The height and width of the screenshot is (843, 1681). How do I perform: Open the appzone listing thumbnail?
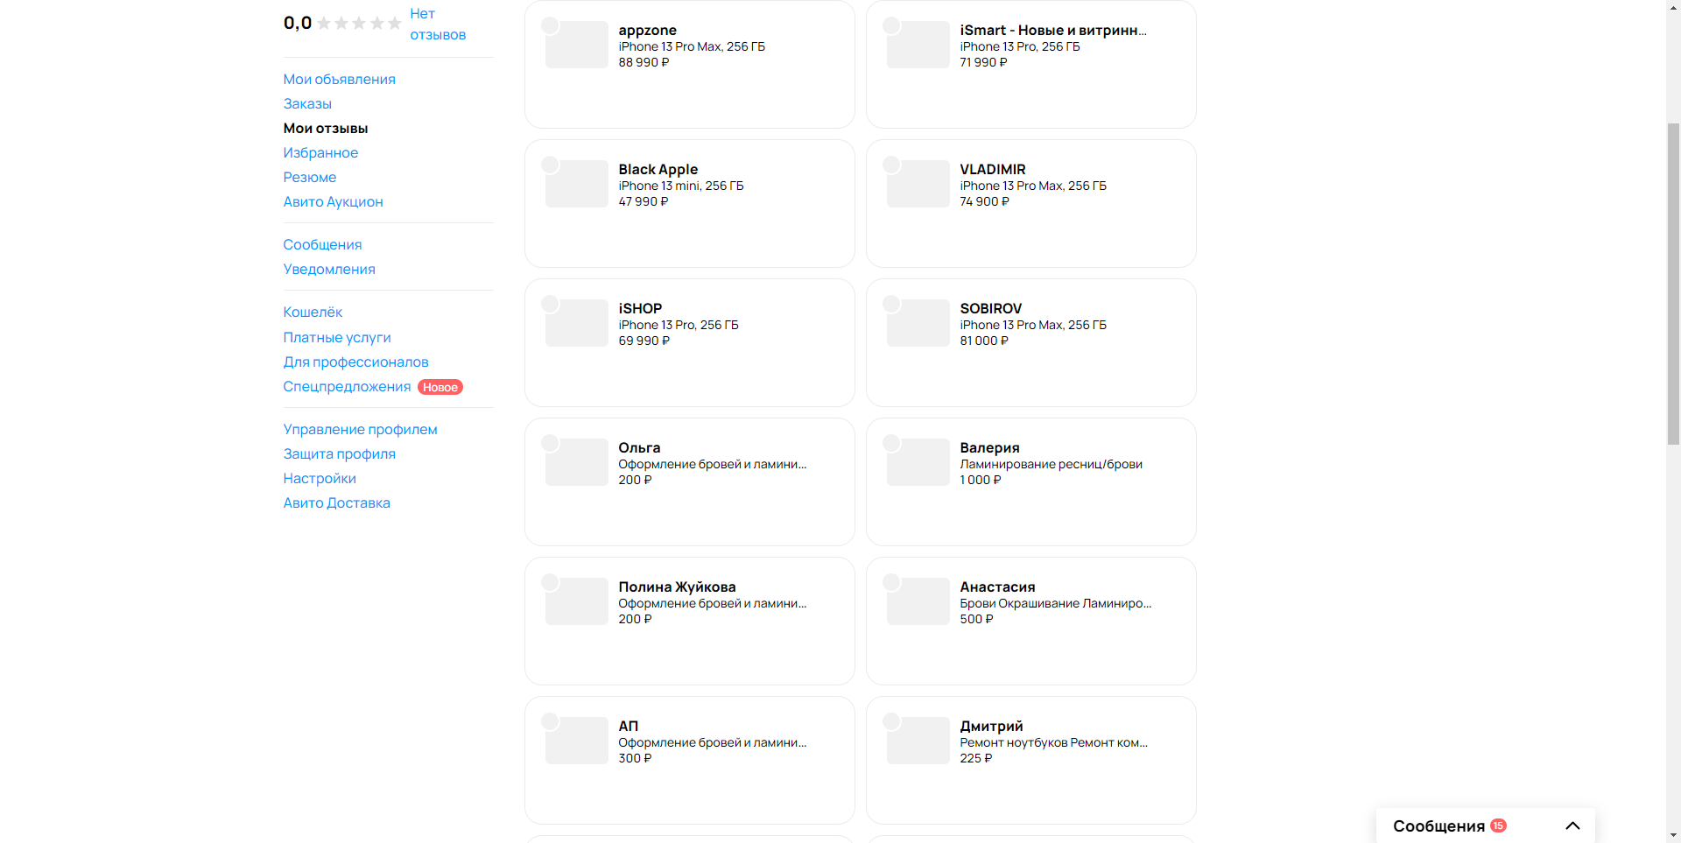coord(577,45)
